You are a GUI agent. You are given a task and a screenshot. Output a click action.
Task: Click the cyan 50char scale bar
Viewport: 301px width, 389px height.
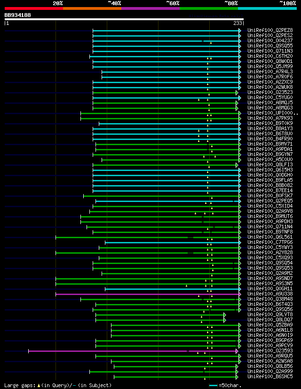pos(214,386)
